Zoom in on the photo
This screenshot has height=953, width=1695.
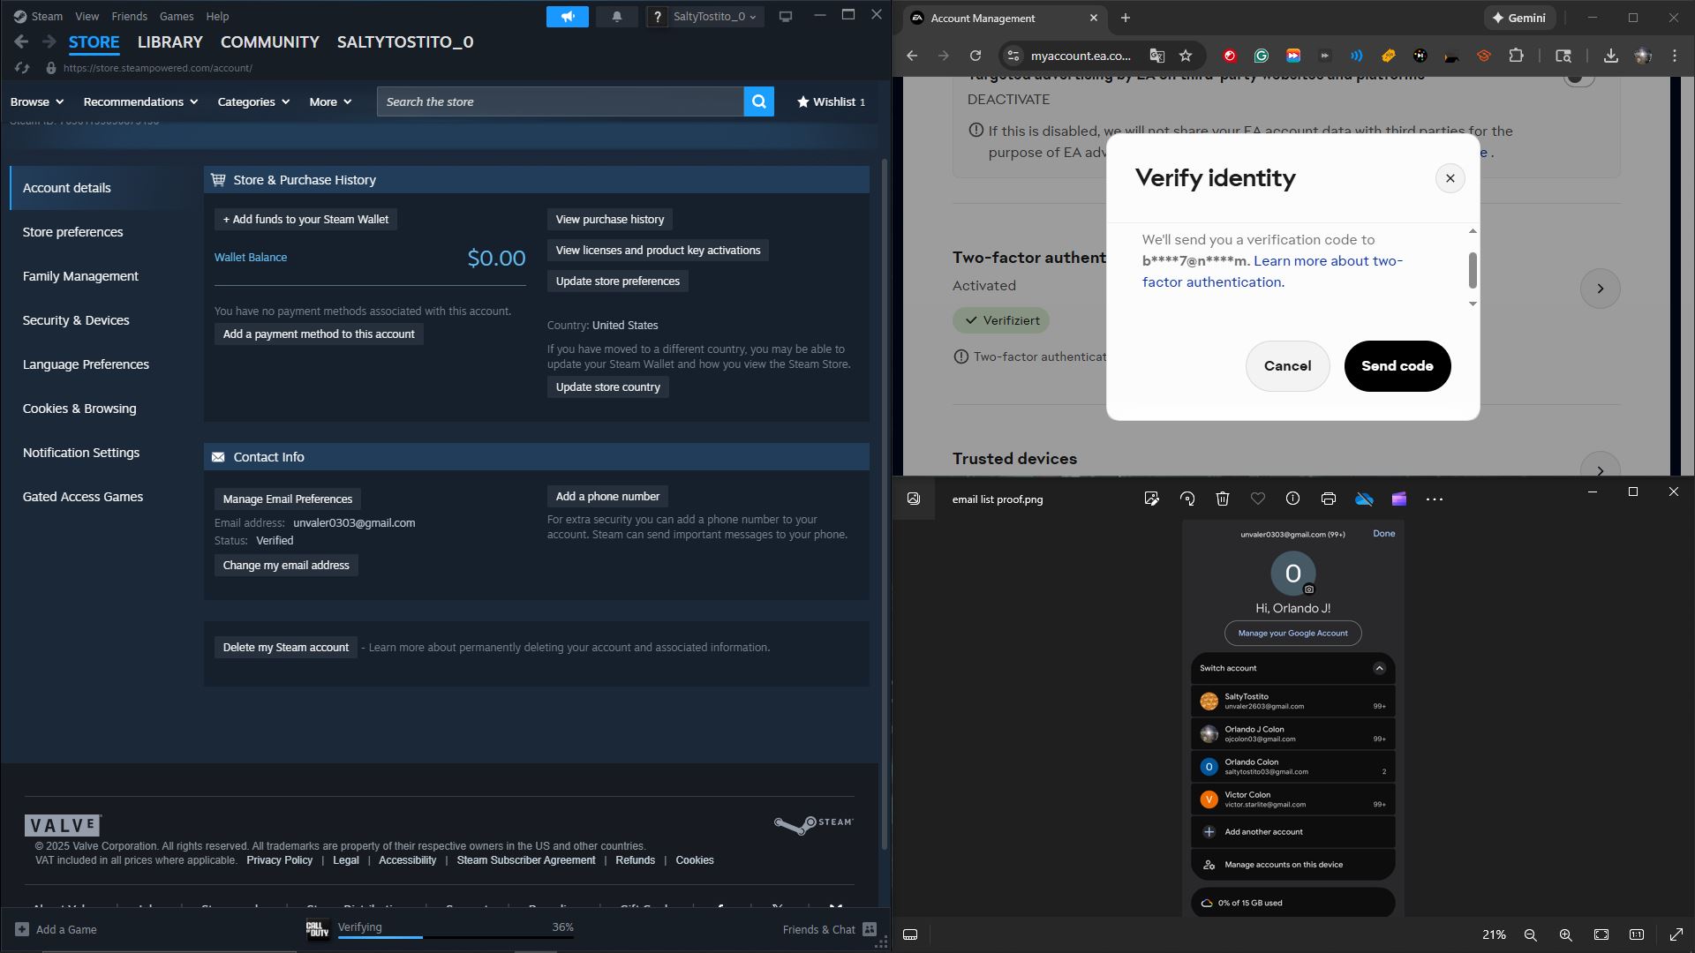1565,934
